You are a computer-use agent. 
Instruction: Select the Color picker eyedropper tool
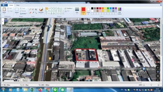click(x=33, y=13)
